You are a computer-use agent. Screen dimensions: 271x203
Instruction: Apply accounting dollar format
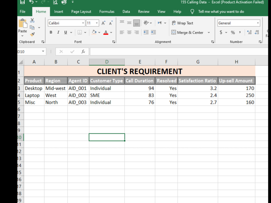[x=221, y=32]
